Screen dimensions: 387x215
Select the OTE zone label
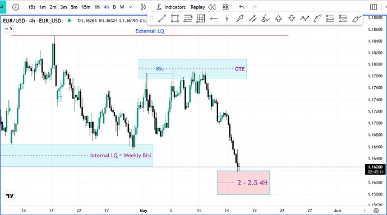click(x=239, y=69)
